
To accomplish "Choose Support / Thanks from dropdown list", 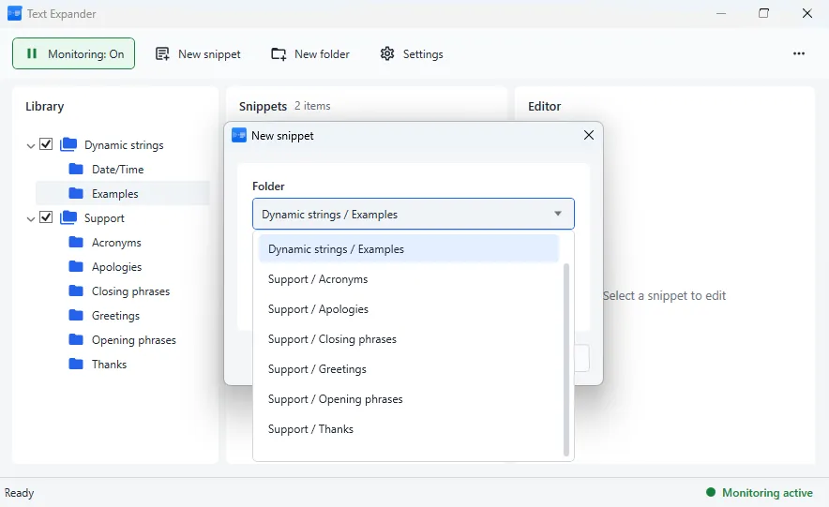I will click(409, 429).
